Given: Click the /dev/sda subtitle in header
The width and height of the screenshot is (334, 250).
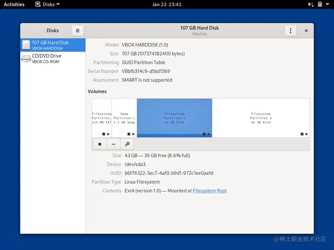Looking at the screenshot, I should click(200, 34).
